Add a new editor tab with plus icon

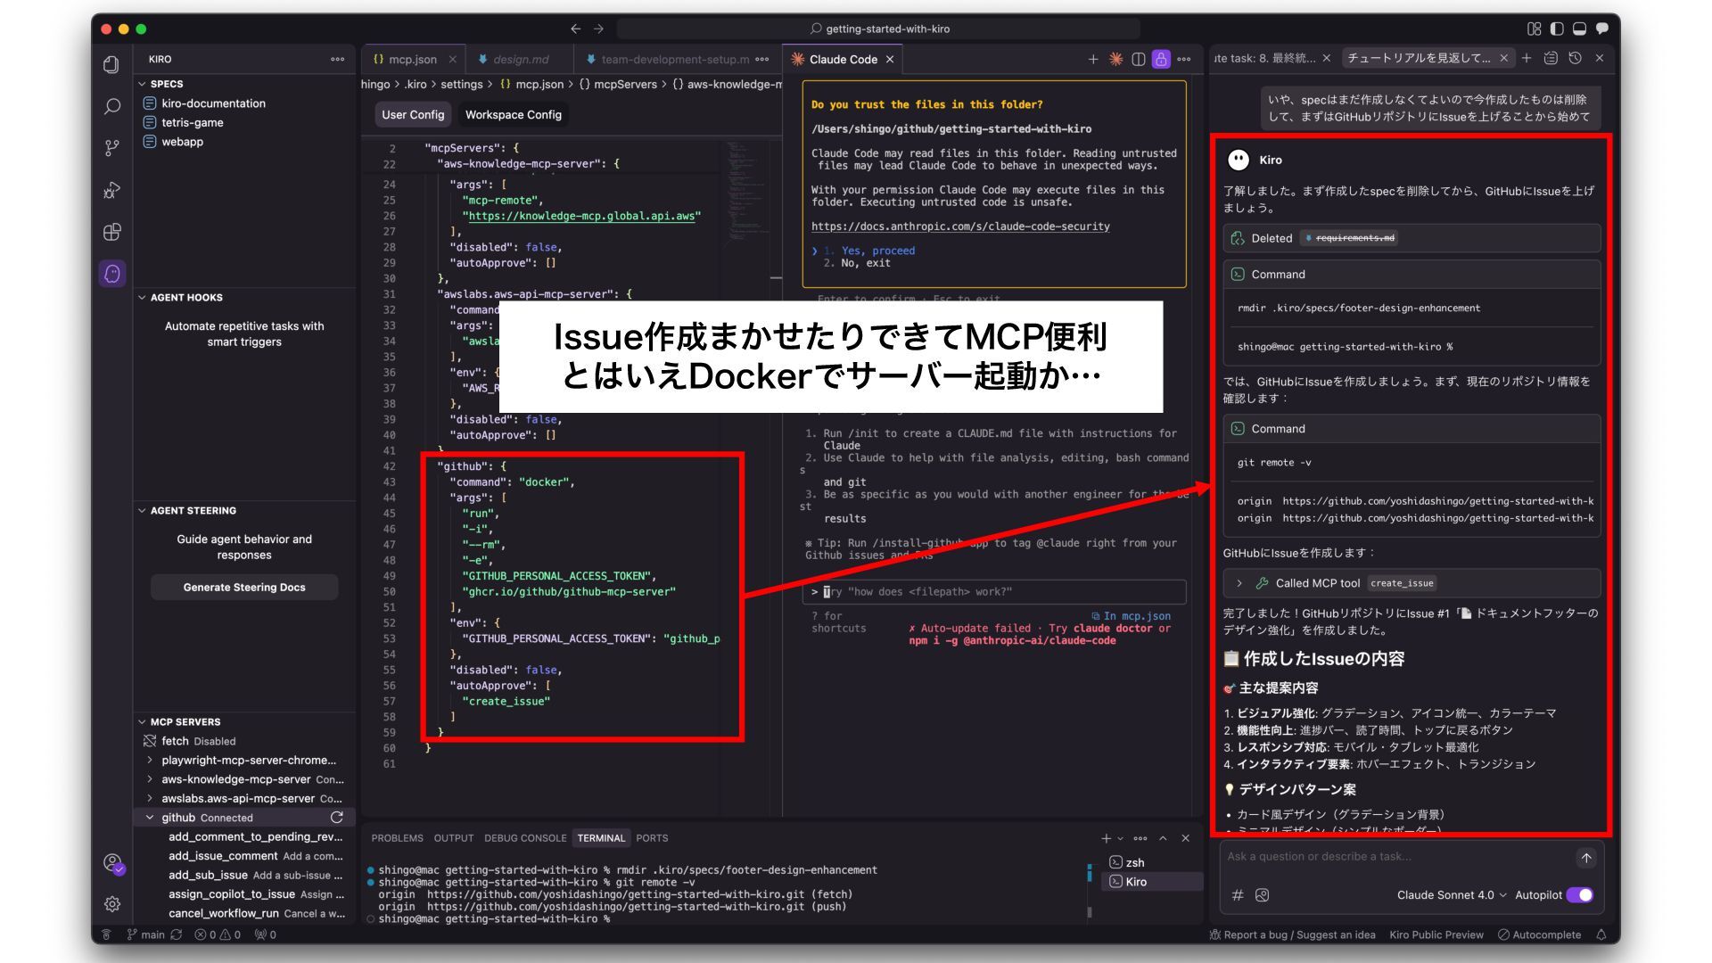coord(1093,59)
